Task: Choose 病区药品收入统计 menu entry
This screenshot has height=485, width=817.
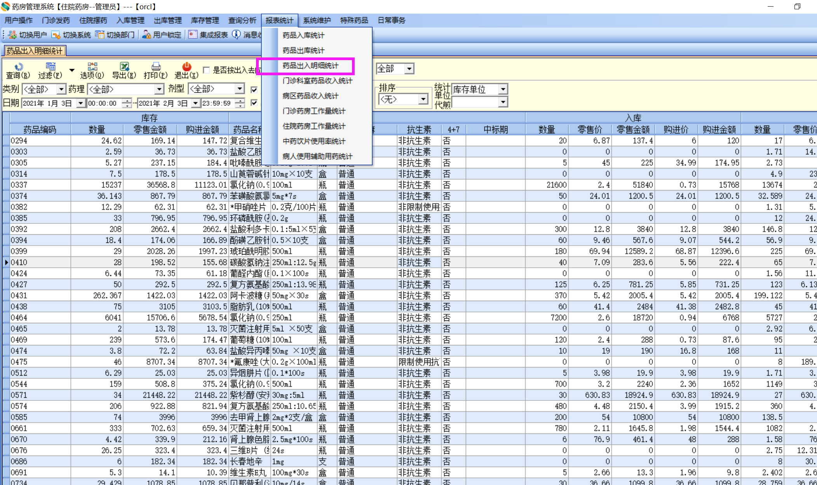Action: tap(310, 96)
